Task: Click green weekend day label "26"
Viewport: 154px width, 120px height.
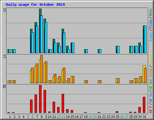Action: pyautogui.click(x=122, y=117)
